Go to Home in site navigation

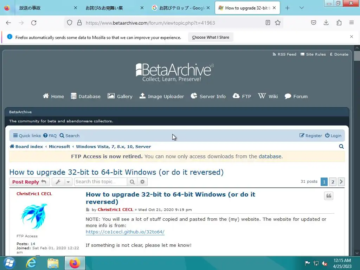point(53,96)
